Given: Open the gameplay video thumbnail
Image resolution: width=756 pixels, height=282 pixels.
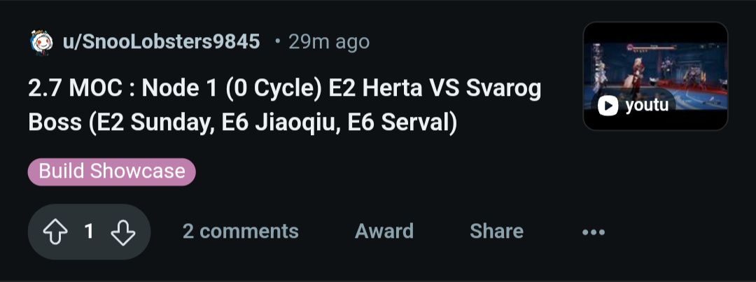Looking at the screenshot, I should [655, 76].
